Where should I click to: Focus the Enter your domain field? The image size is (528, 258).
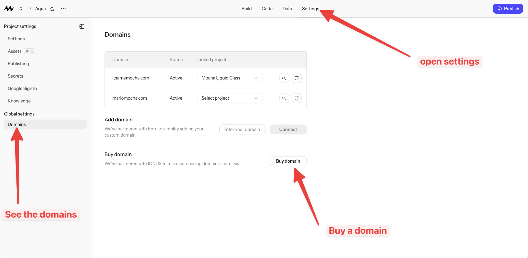[243, 129]
